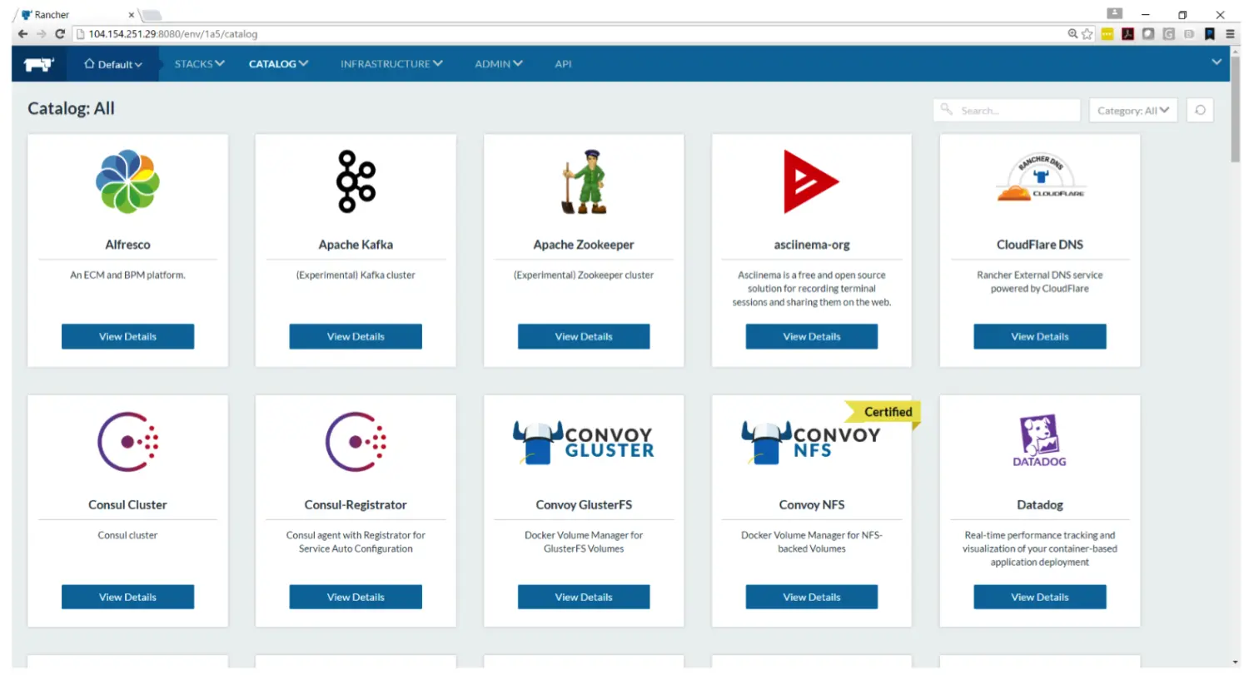Go back with the browser back arrow

point(22,34)
